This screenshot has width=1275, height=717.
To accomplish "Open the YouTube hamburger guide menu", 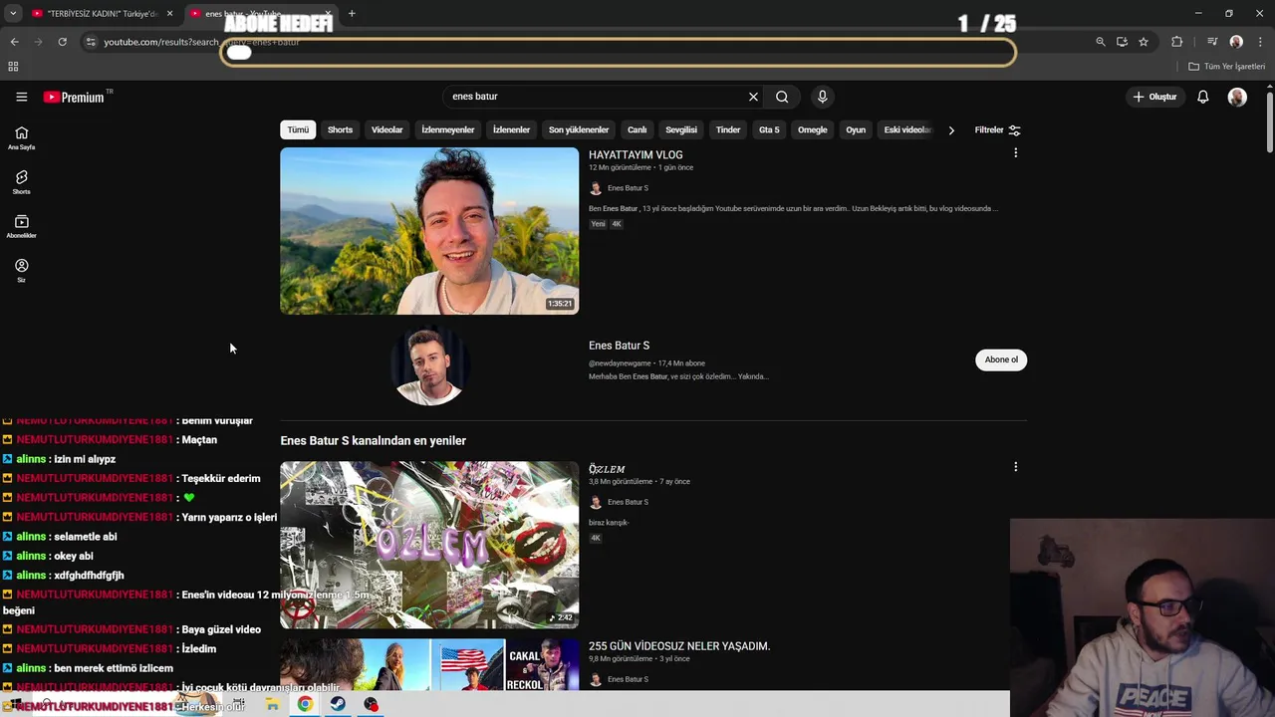I will 21,97.
